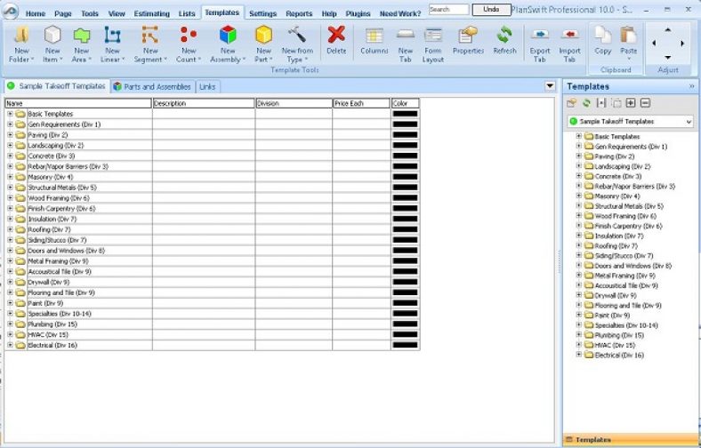Click the Adjust left arrow
701x448 pixels.
[654, 44]
